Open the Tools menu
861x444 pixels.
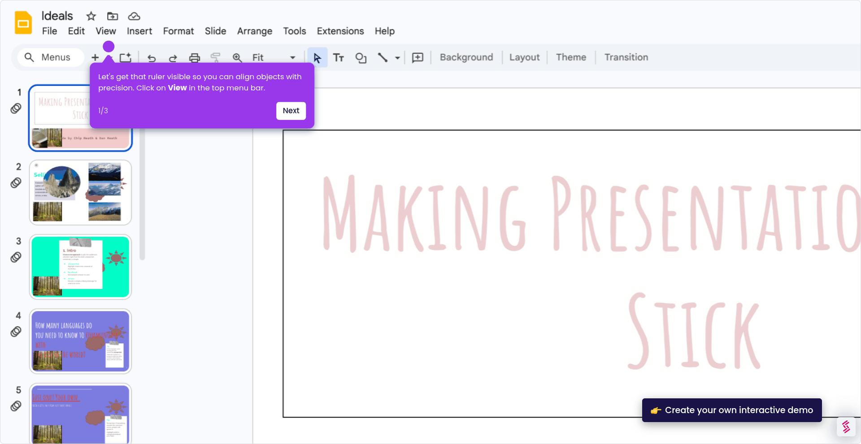pyautogui.click(x=294, y=31)
